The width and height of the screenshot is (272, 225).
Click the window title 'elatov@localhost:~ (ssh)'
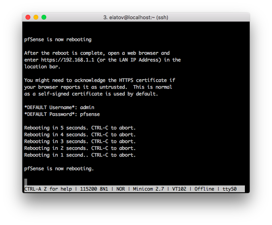(139, 18)
